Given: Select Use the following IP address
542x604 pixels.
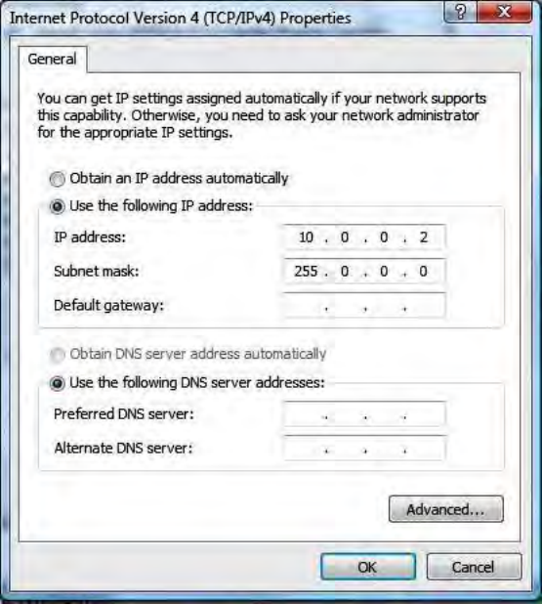Looking at the screenshot, I should (x=58, y=207).
